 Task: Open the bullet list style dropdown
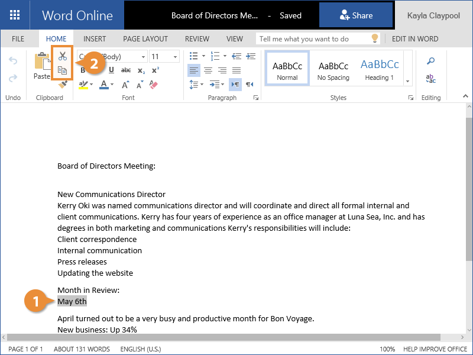click(x=202, y=57)
